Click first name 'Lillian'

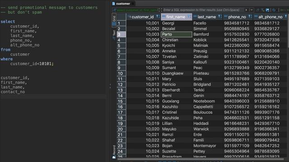167,123
